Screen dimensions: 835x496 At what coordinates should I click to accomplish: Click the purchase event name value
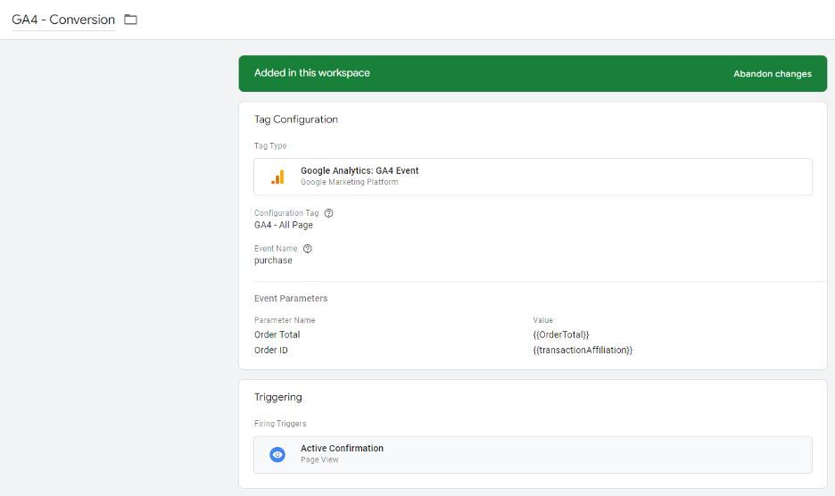(x=273, y=260)
